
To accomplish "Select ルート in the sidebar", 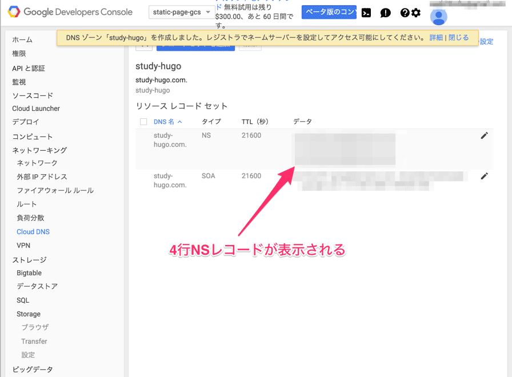I will [x=26, y=204].
